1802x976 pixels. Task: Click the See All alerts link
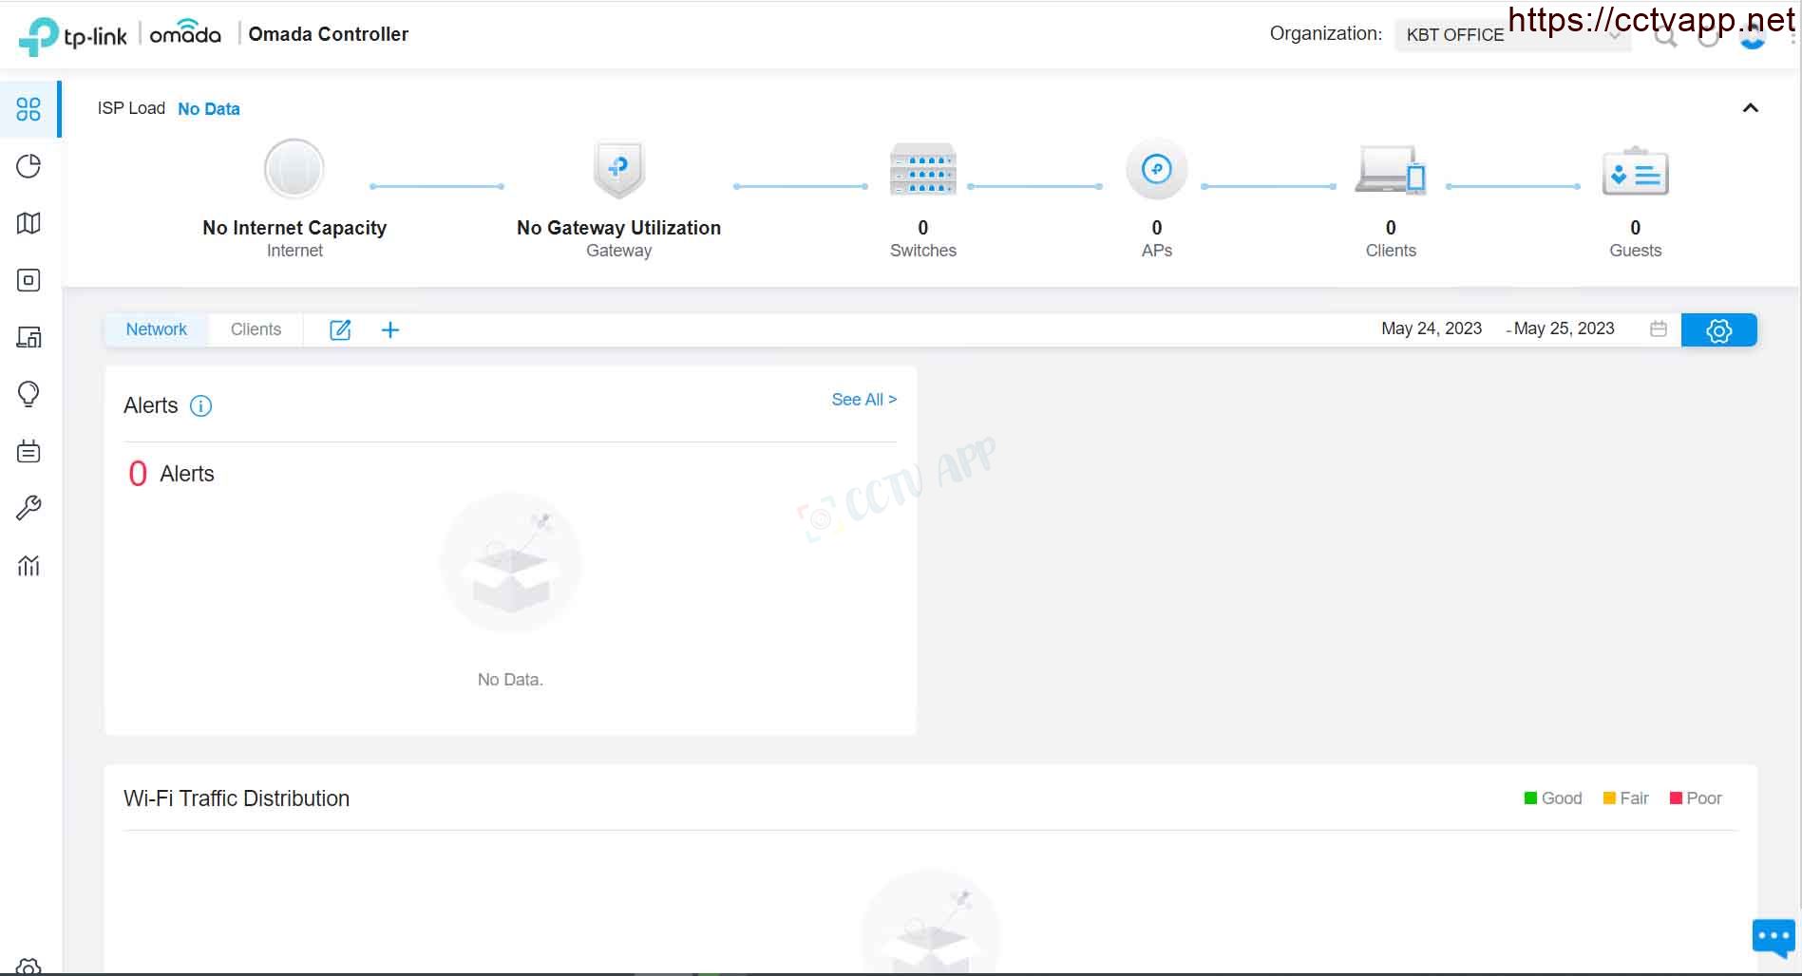(863, 400)
